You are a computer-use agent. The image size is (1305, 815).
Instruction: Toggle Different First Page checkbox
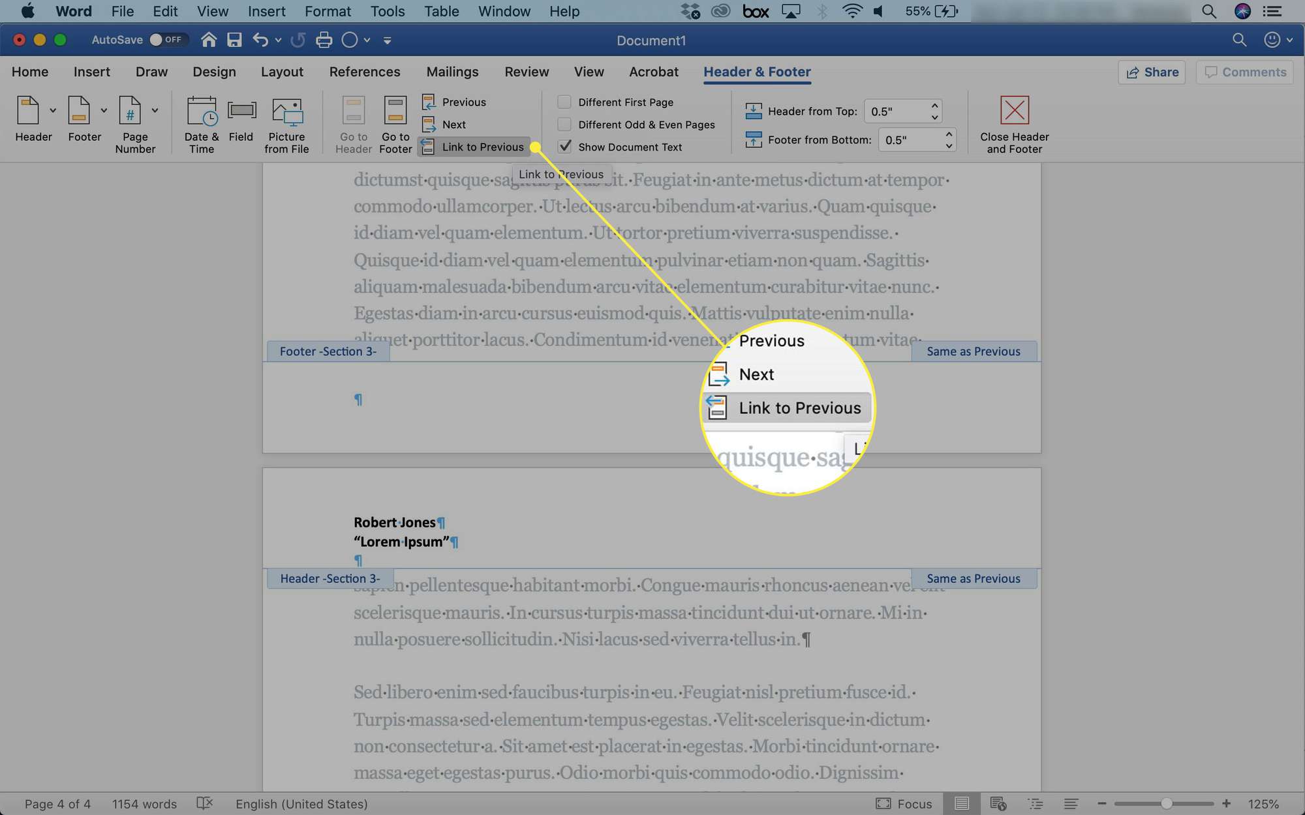(564, 102)
